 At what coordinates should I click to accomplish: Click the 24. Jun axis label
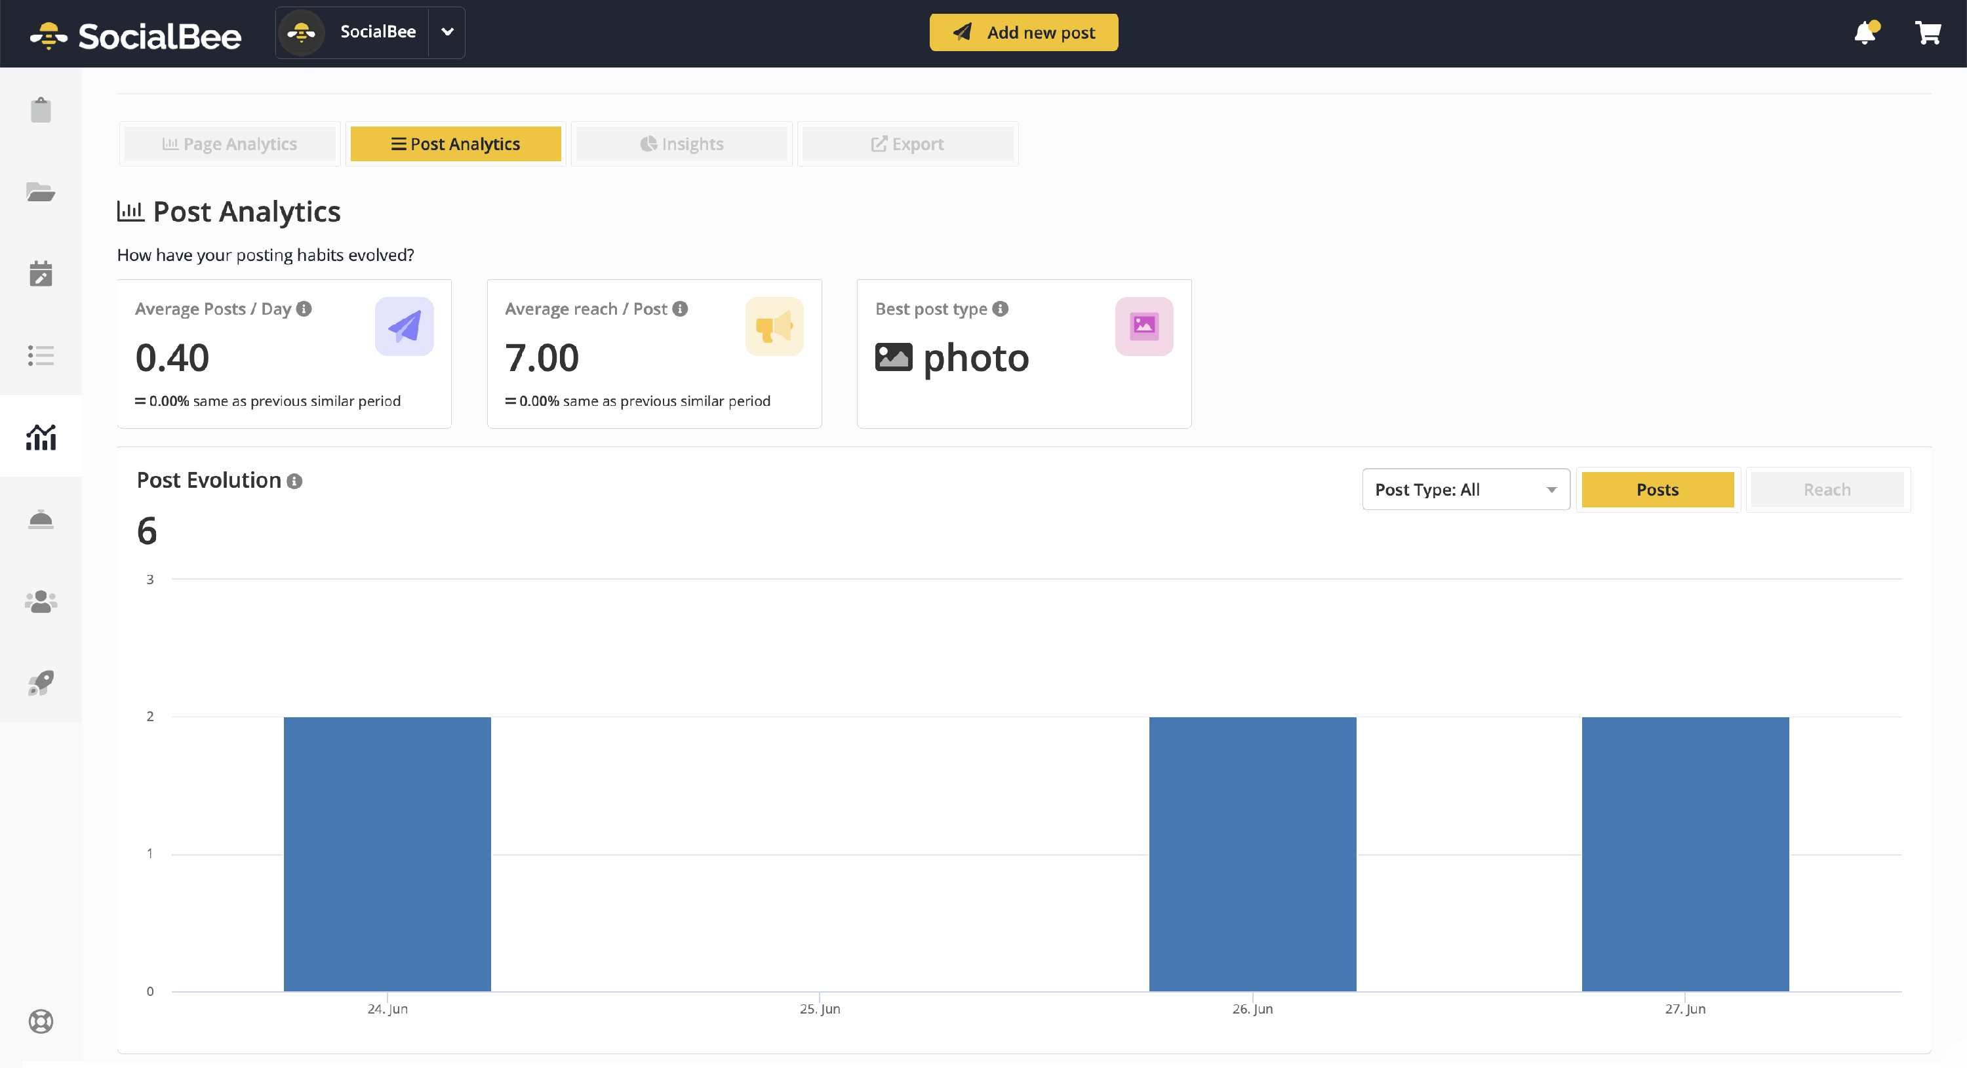(387, 1008)
